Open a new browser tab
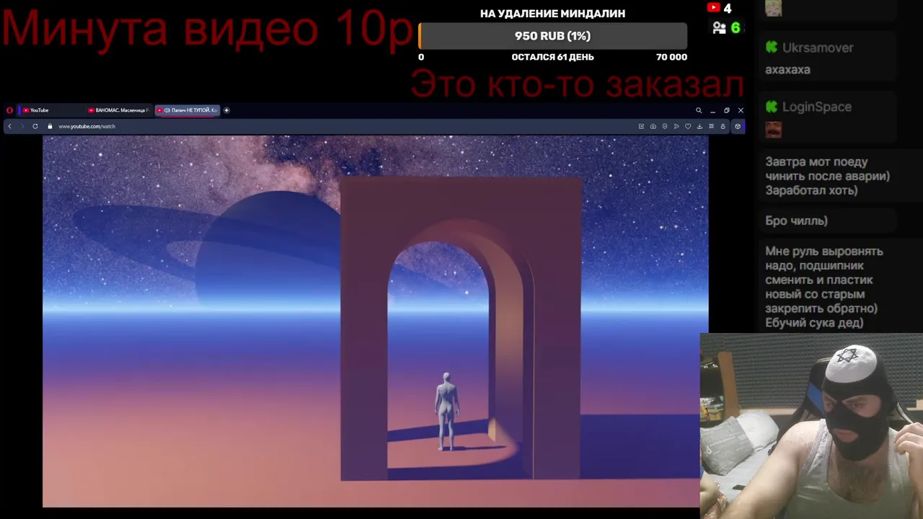Viewport: 923px width, 519px height. coord(226,110)
